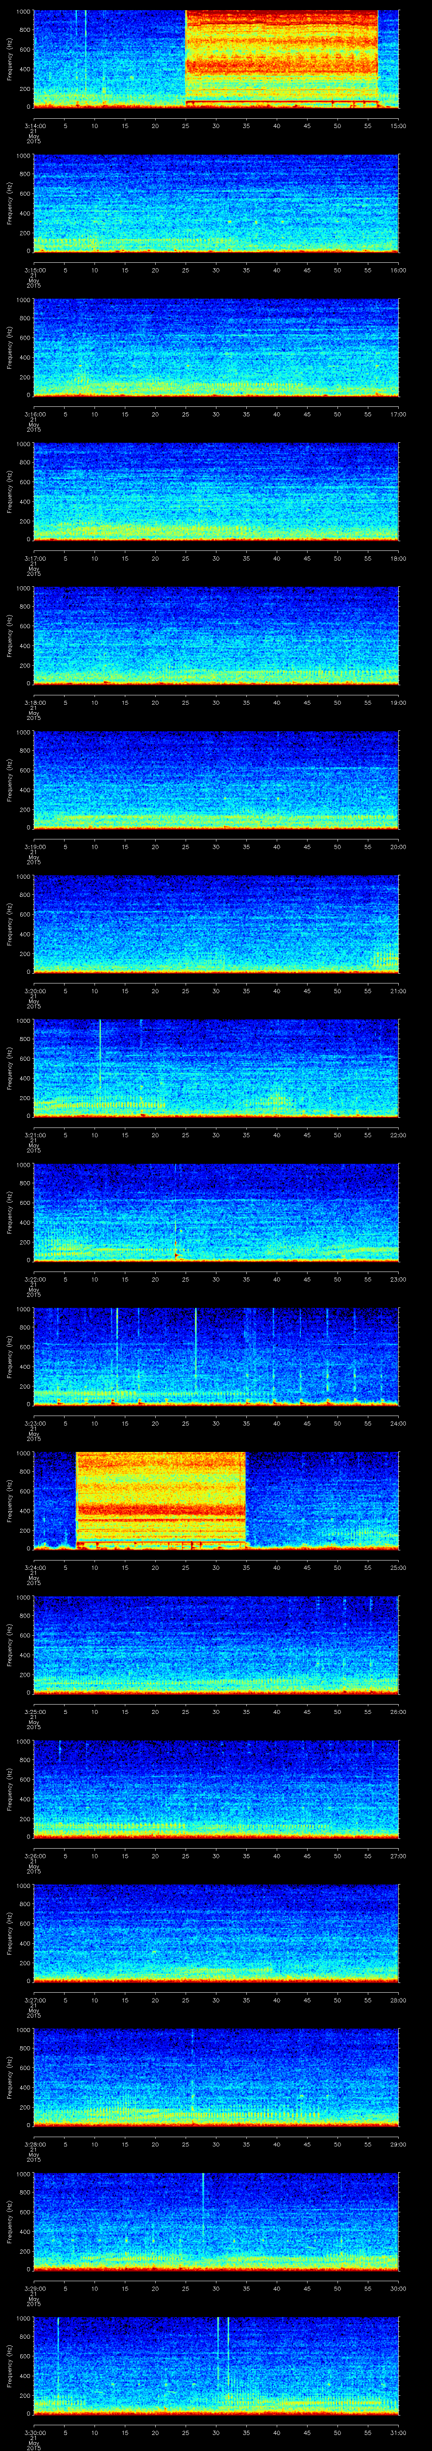Select the 3:25:00 start time label
Image resolution: width=432 pixels, height=2451 pixels.
tap(34, 1712)
